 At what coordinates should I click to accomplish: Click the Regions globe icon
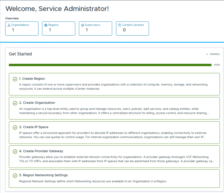click(x=46, y=25)
